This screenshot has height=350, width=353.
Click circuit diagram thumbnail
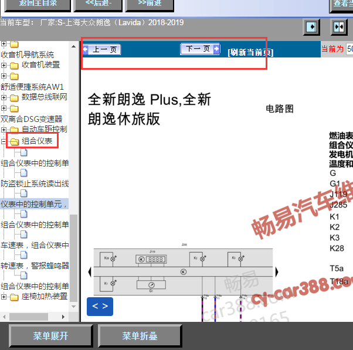183,271
